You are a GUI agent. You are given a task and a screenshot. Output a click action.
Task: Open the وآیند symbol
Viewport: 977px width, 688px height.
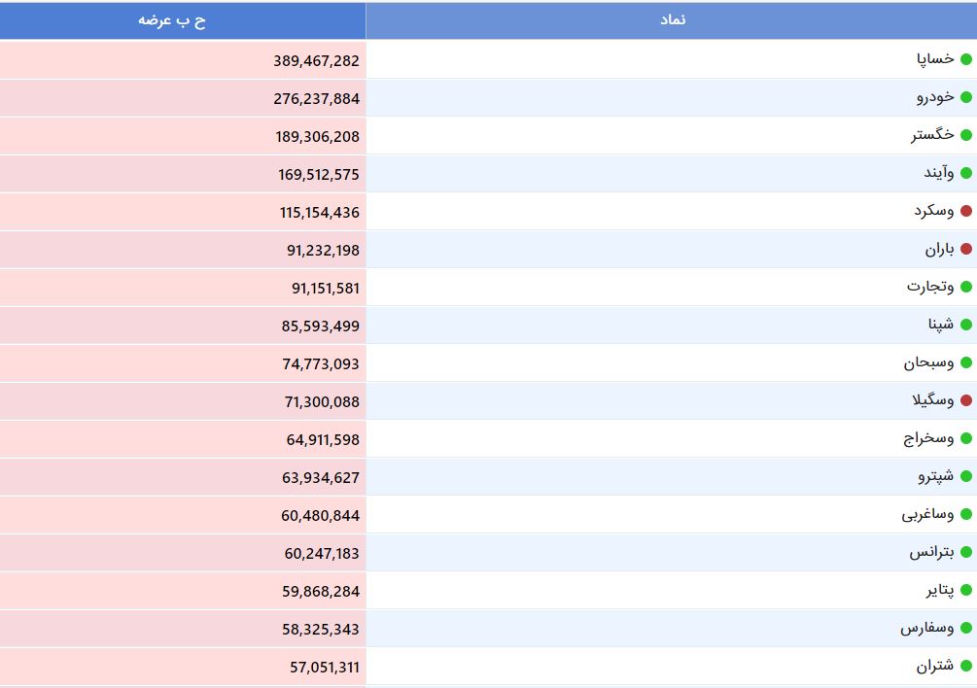939,173
